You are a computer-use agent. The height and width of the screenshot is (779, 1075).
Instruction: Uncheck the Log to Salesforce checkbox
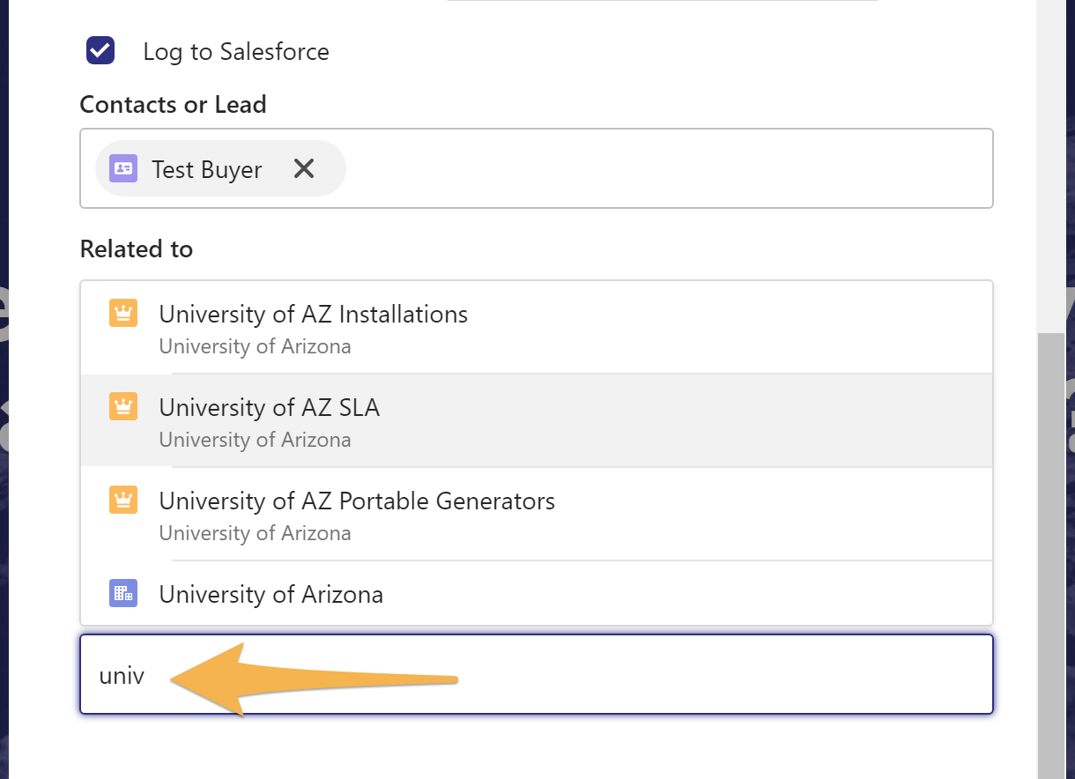pos(100,51)
